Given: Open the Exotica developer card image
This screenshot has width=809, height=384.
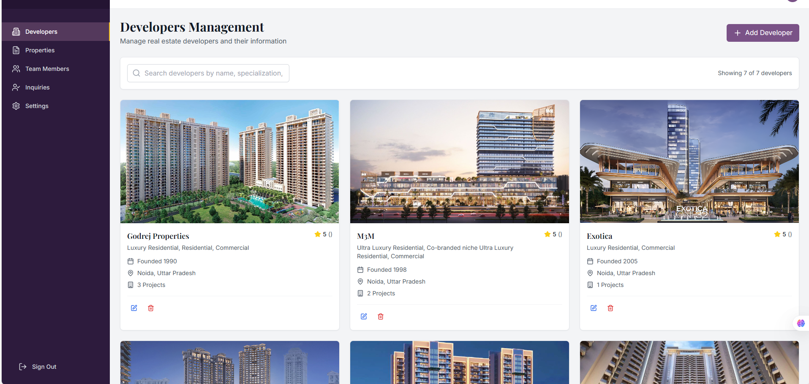Looking at the screenshot, I should [689, 162].
